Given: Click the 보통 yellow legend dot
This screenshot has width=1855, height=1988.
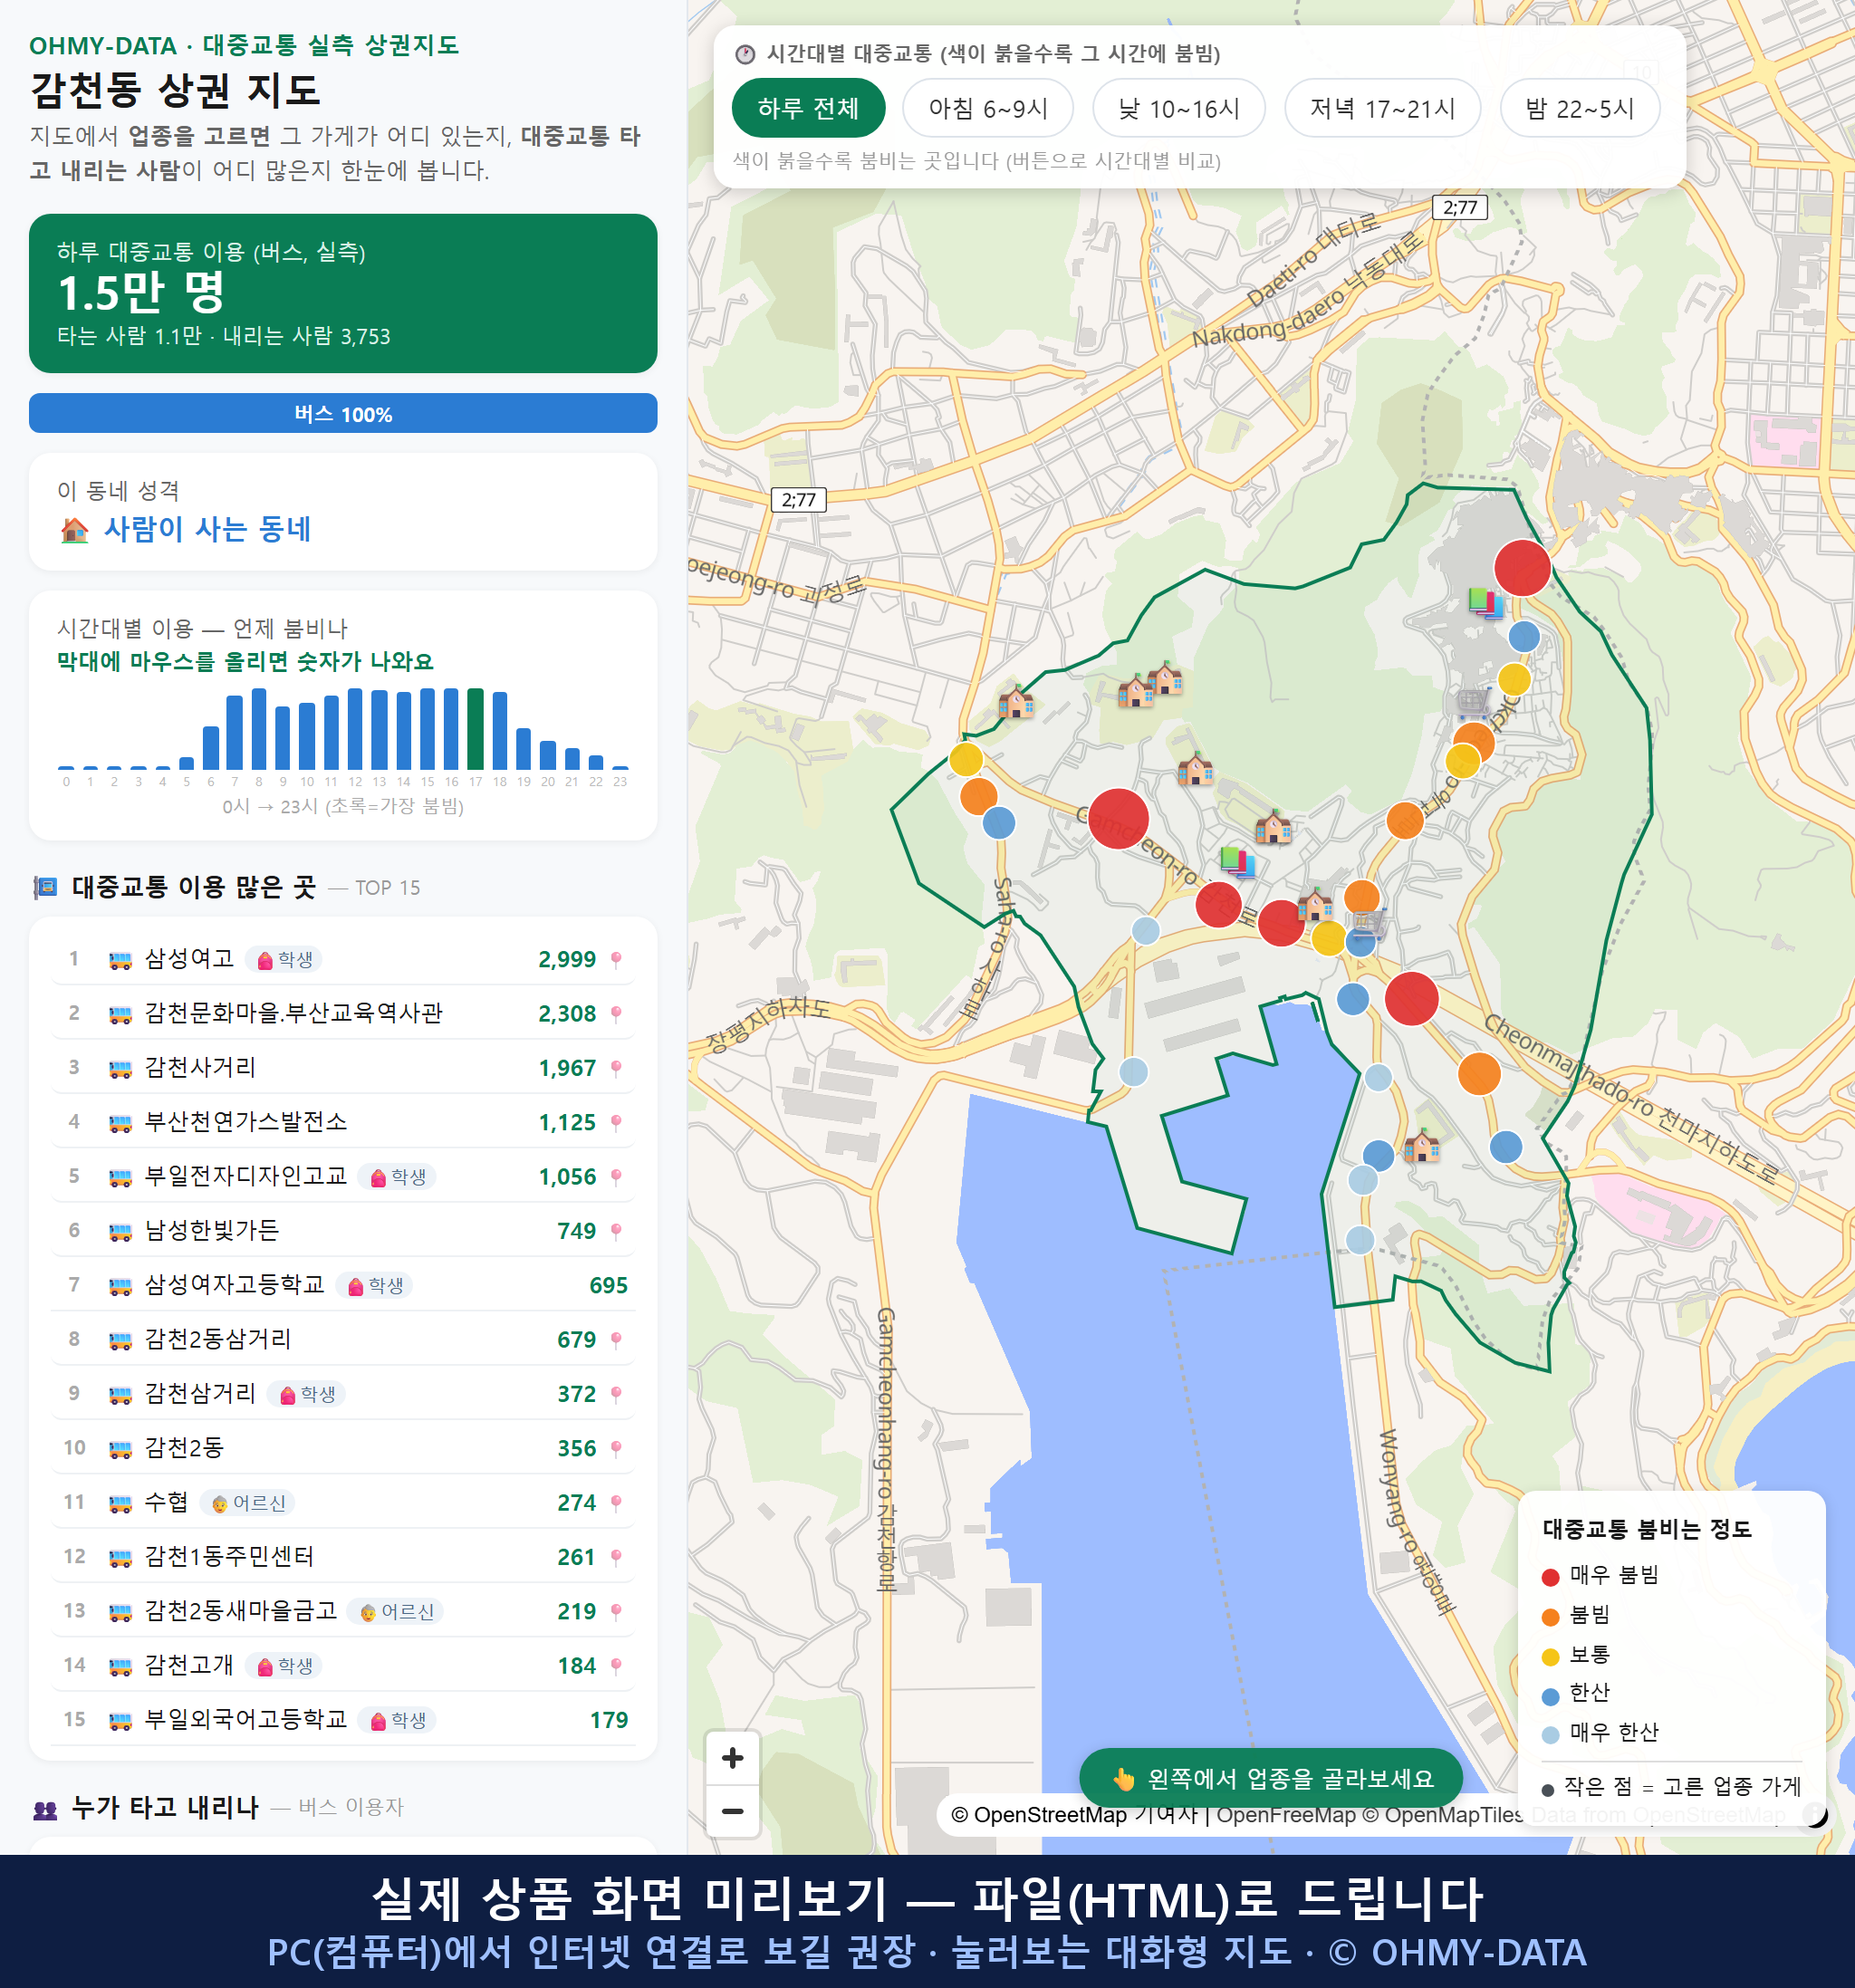Looking at the screenshot, I should [1551, 1657].
